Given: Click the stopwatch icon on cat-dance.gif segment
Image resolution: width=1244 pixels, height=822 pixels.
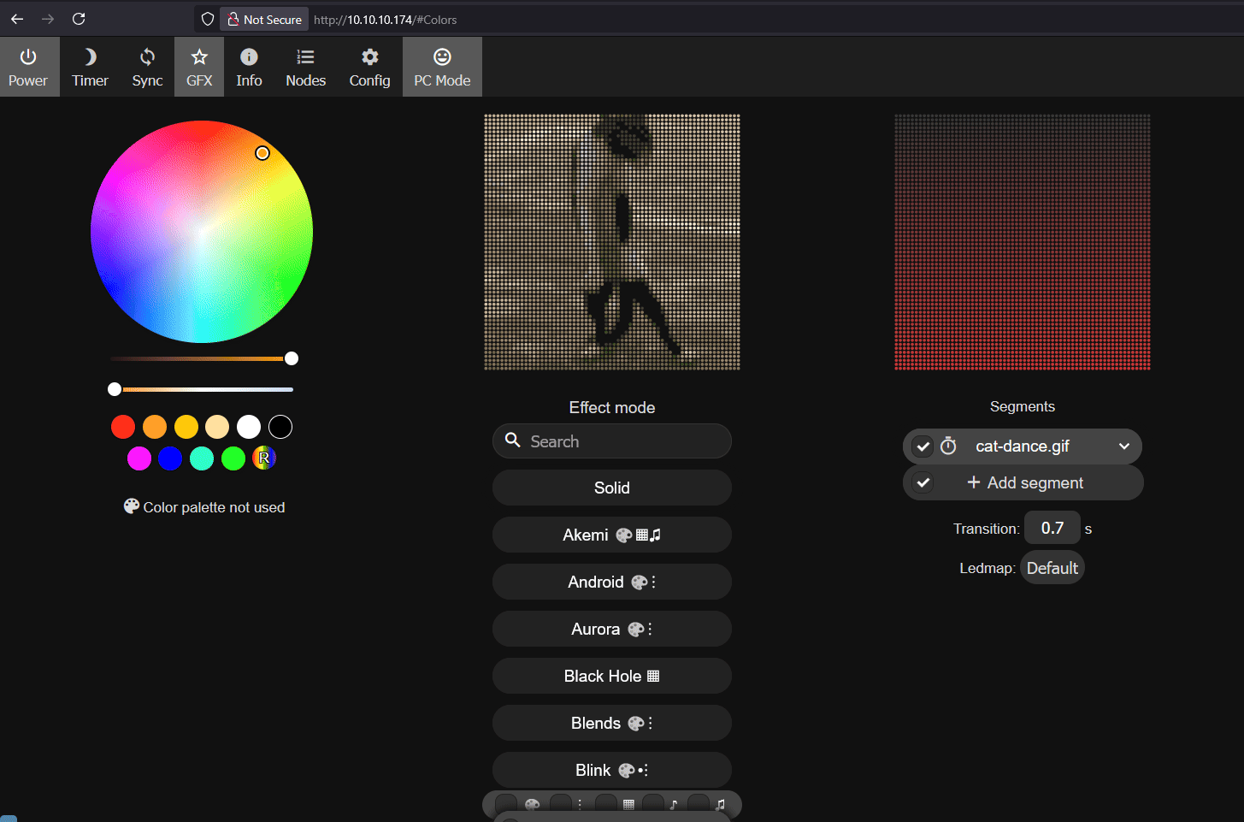Looking at the screenshot, I should point(948,446).
